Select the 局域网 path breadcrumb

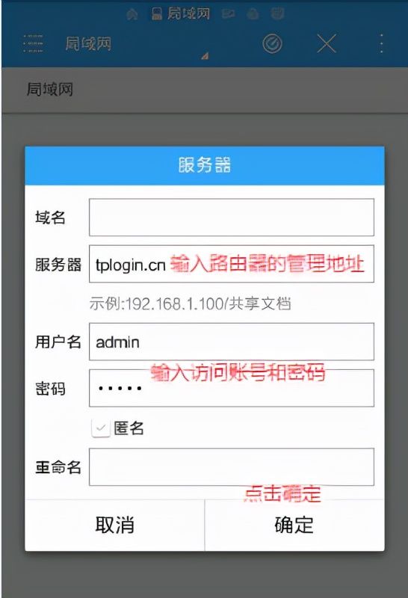50,90
